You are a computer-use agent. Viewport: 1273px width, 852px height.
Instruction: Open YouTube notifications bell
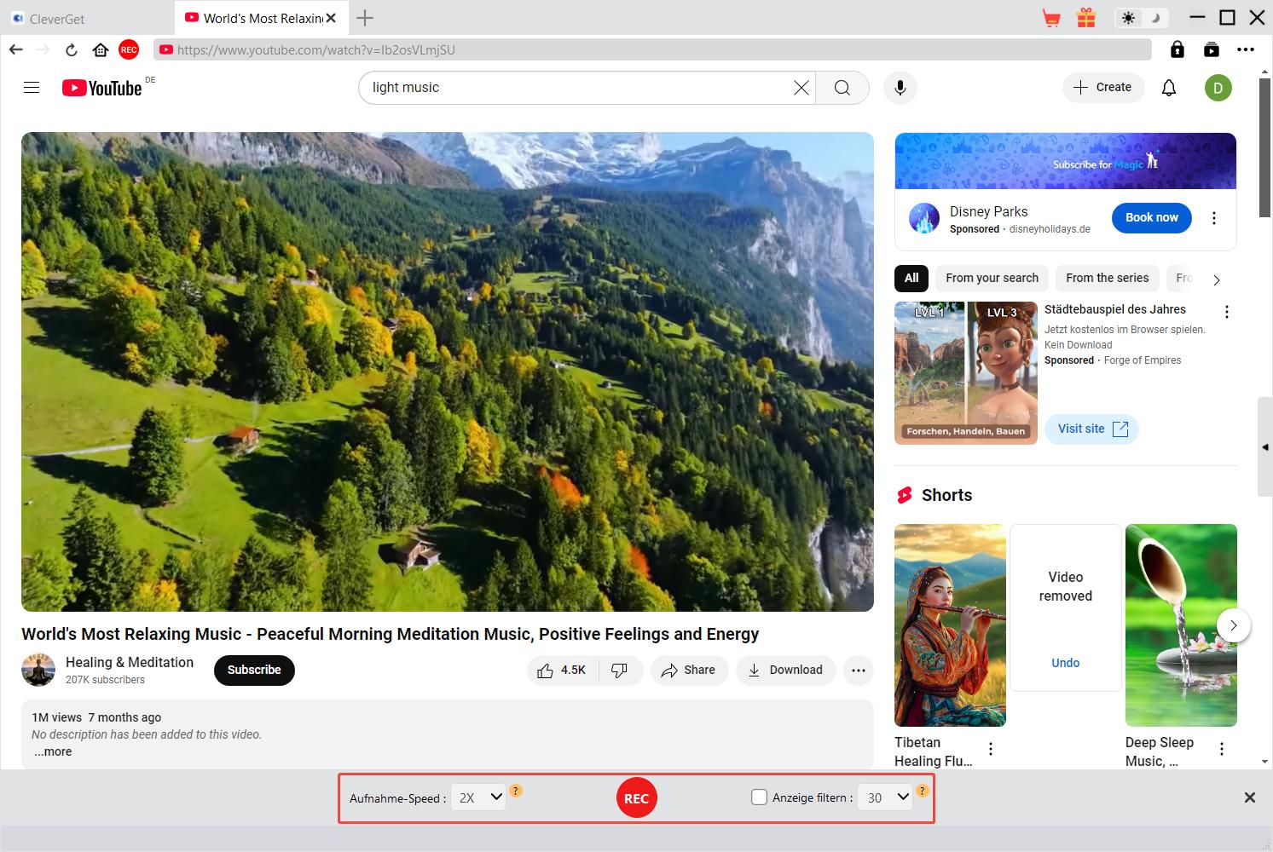(1169, 88)
